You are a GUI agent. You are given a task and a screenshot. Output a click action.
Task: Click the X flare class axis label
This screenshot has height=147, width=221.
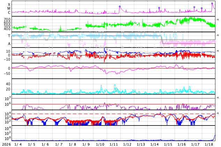click(x=9, y=5)
